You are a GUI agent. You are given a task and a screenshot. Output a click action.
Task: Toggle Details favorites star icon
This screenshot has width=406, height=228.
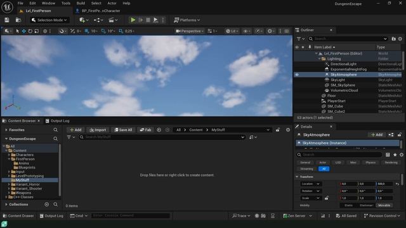coord(395,155)
